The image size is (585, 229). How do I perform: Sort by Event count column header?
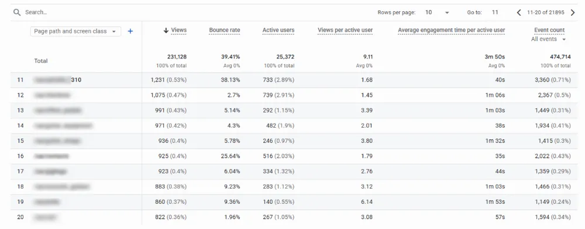(x=549, y=30)
